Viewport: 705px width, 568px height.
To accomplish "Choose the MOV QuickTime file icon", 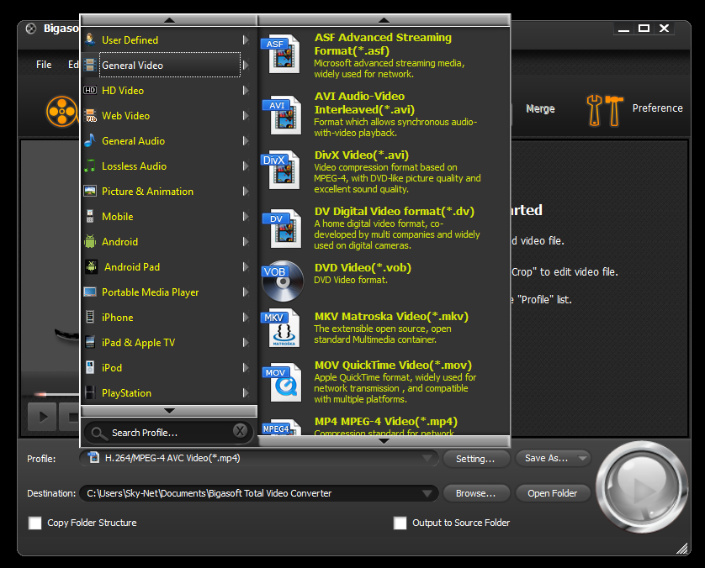I will (282, 382).
